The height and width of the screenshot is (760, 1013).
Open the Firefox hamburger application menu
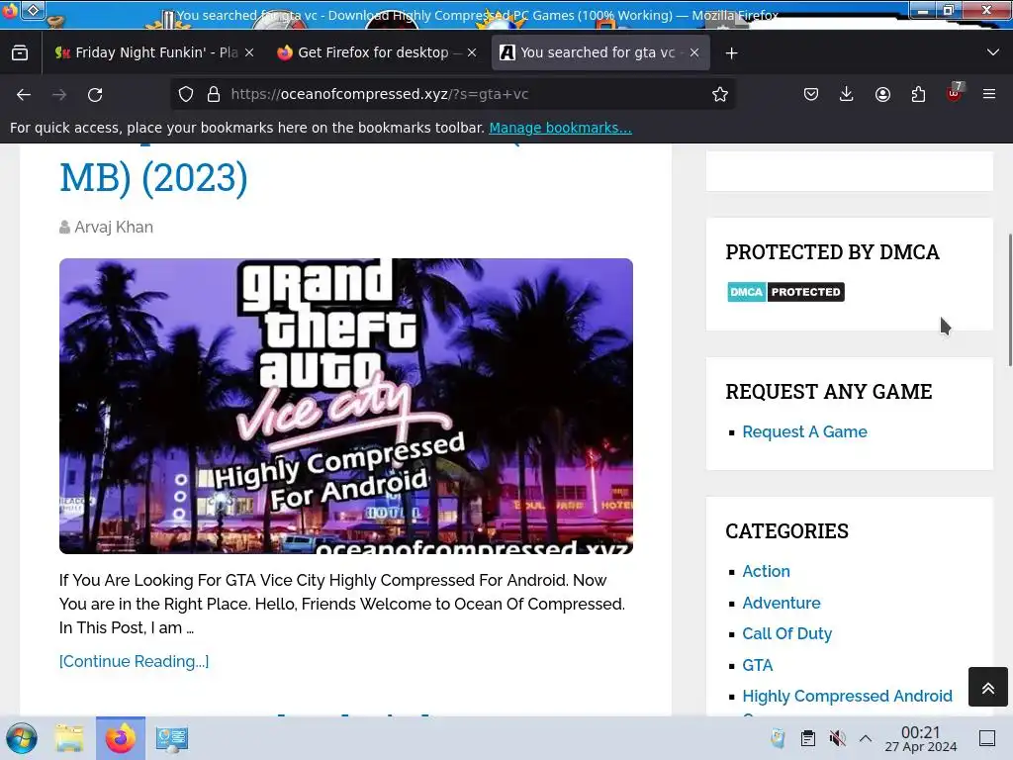coord(989,94)
